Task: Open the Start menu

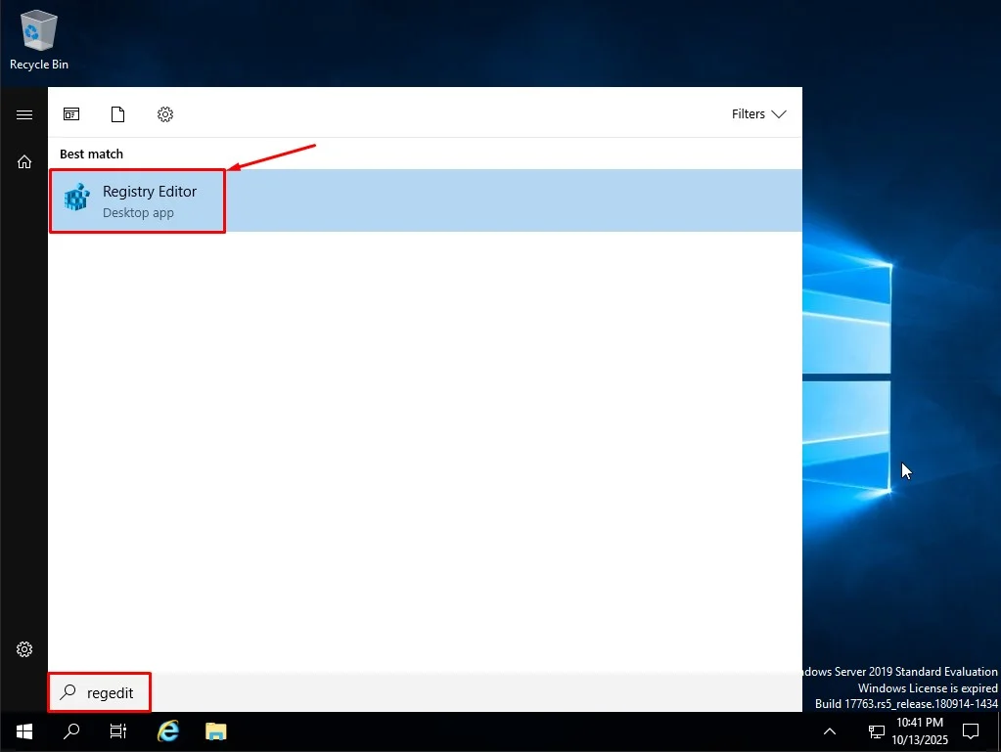Action: 23,730
